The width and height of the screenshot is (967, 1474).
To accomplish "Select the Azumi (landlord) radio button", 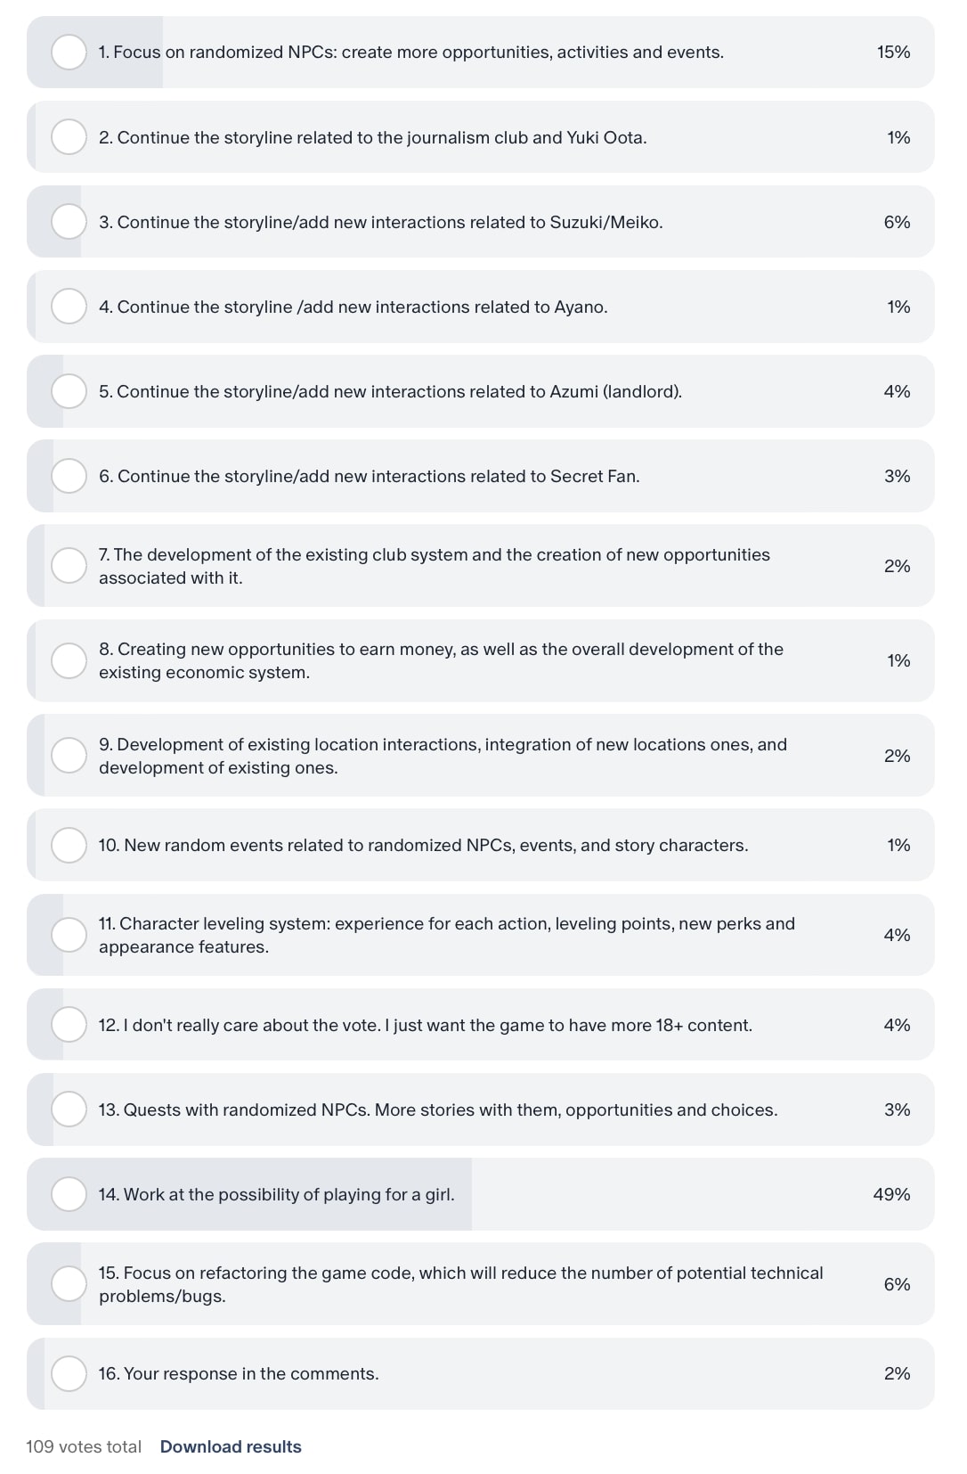I will (x=69, y=391).
